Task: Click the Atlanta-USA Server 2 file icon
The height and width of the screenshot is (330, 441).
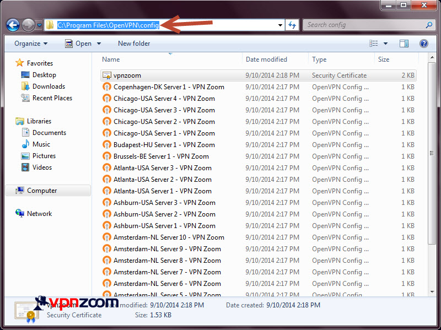Action: (106, 180)
